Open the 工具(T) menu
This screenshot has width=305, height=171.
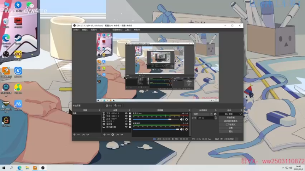point(128,30)
